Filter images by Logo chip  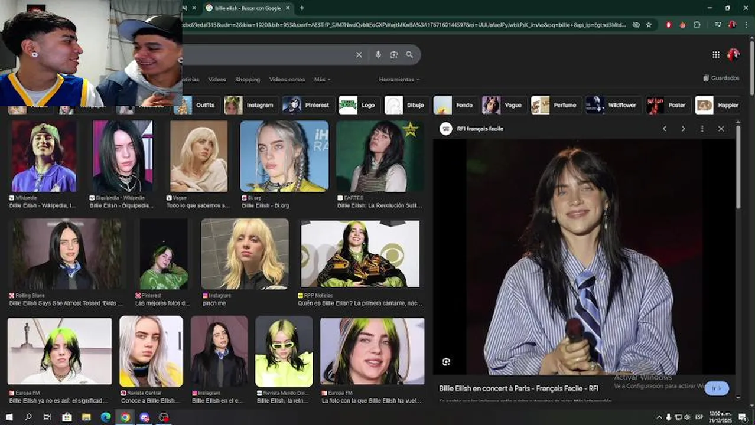359,105
